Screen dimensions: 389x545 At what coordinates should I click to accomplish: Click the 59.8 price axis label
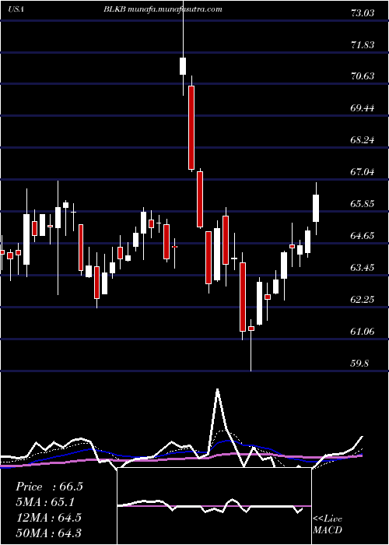click(x=359, y=364)
